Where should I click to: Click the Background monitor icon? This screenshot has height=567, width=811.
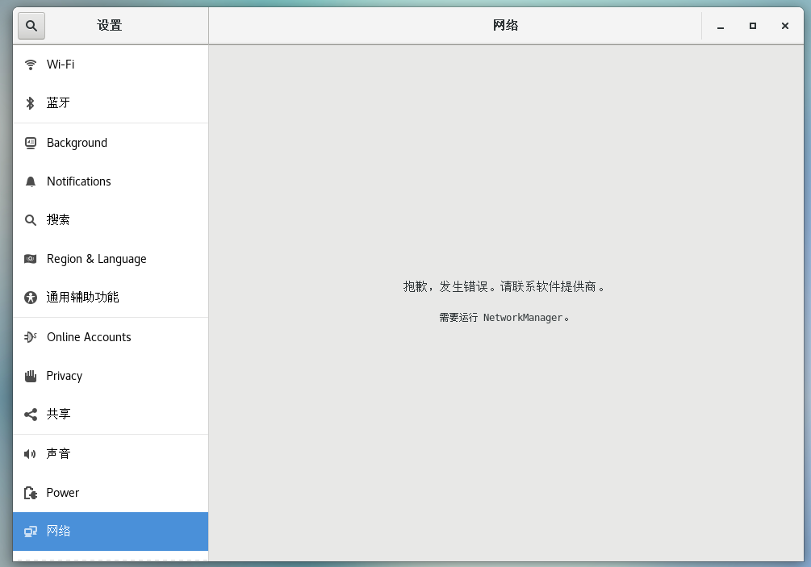coord(31,143)
